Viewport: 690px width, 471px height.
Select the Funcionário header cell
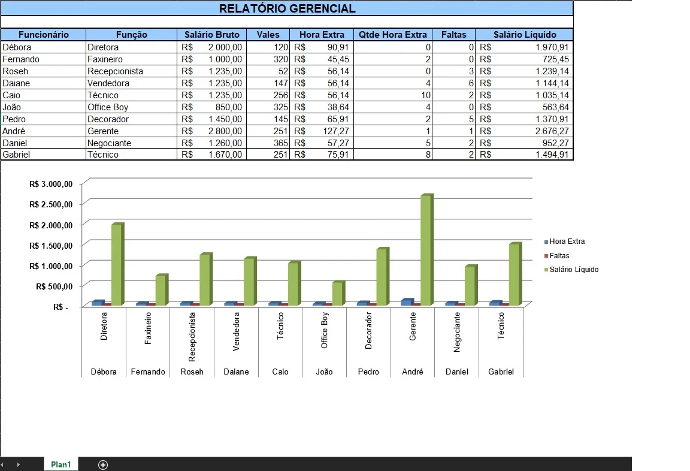click(x=44, y=34)
